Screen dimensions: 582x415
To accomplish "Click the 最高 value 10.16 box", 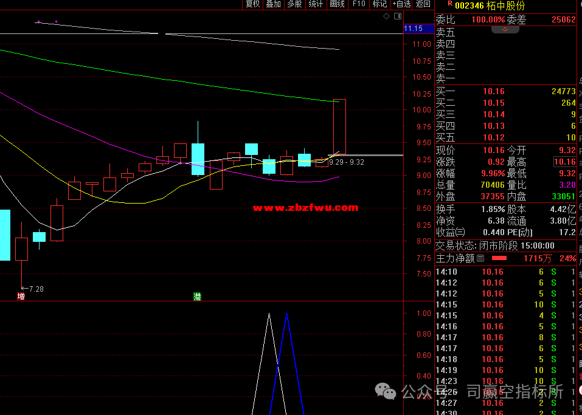I will [564, 162].
